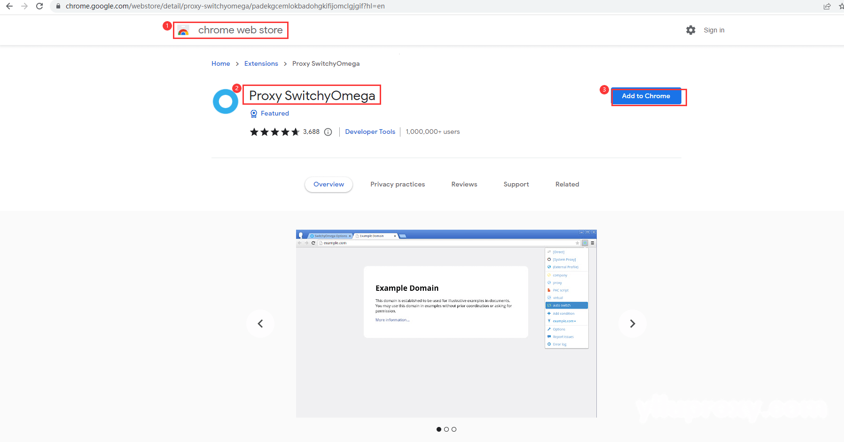Click the rating info icon beside 3,688

point(328,132)
